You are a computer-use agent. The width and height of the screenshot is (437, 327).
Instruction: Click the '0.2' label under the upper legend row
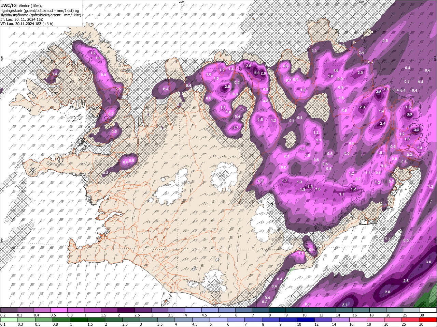click(2, 315)
